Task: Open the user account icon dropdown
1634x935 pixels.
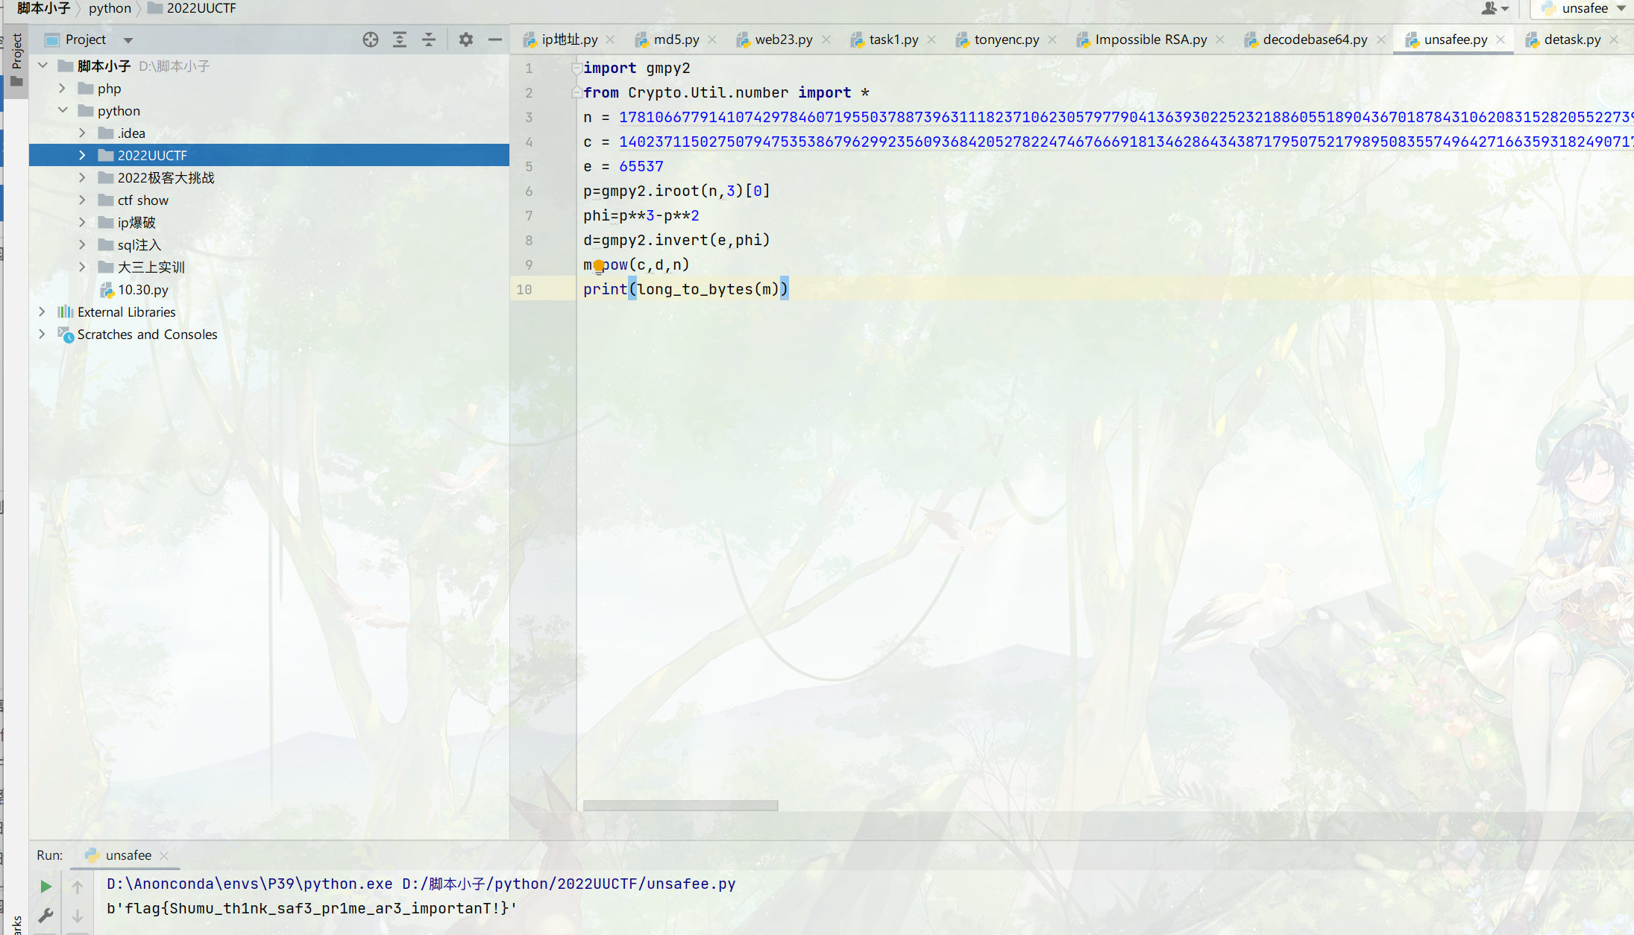Action: [x=1494, y=8]
